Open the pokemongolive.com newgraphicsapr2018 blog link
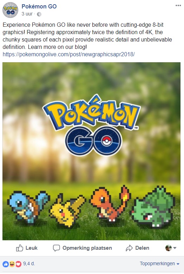 tap(69, 55)
